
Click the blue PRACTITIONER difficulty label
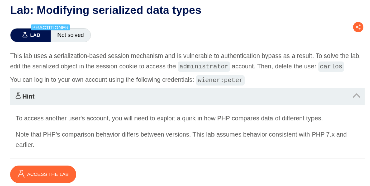(x=50, y=27)
